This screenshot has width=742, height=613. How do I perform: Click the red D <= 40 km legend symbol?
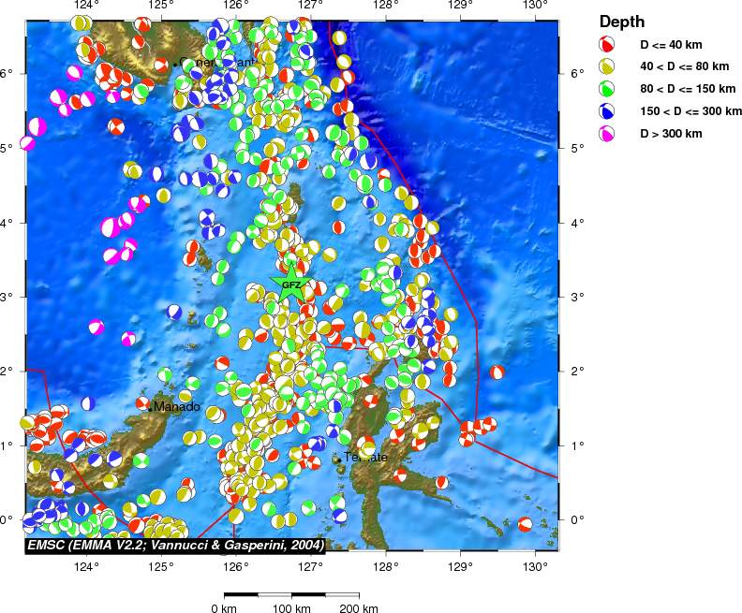(x=607, y=44)
